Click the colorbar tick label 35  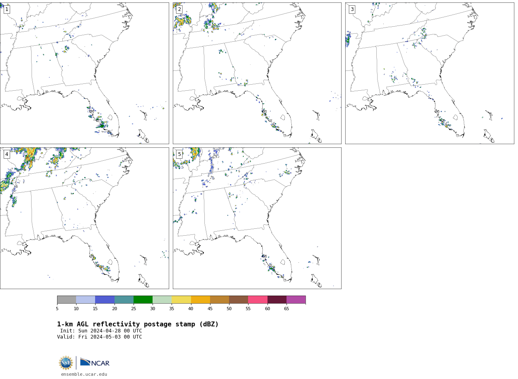tap(172, 309)
